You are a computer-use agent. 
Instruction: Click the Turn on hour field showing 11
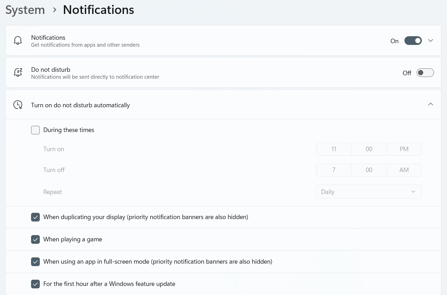[334, 149]
